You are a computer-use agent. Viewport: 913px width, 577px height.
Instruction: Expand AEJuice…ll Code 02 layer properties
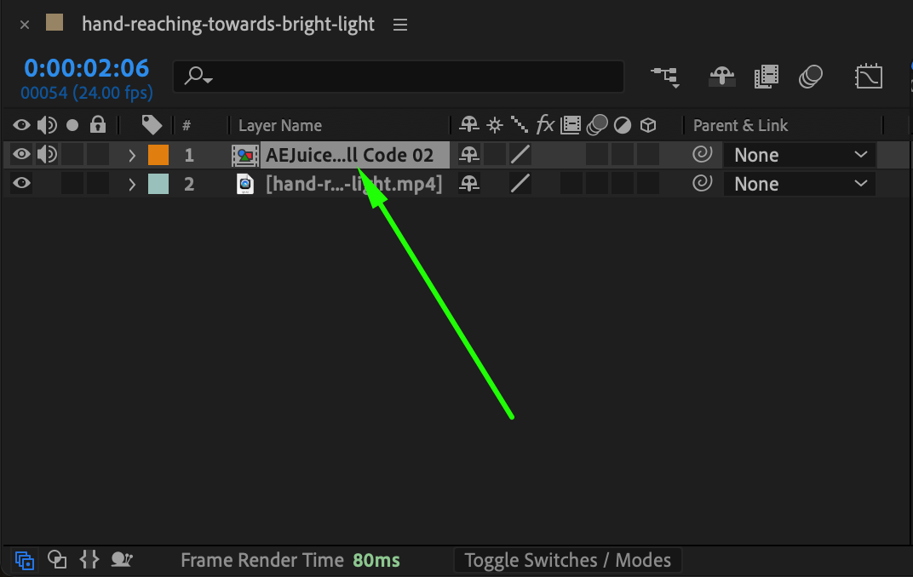click(132, 155)
